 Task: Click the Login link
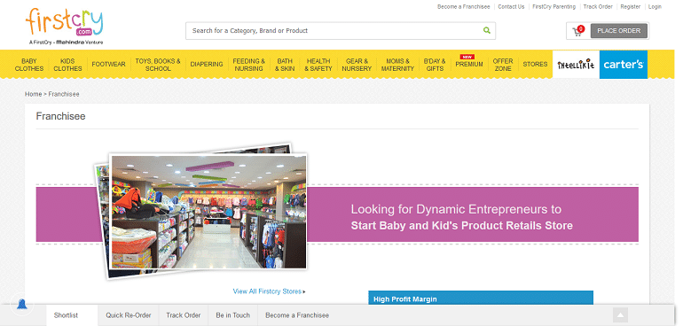click(655, 6)
